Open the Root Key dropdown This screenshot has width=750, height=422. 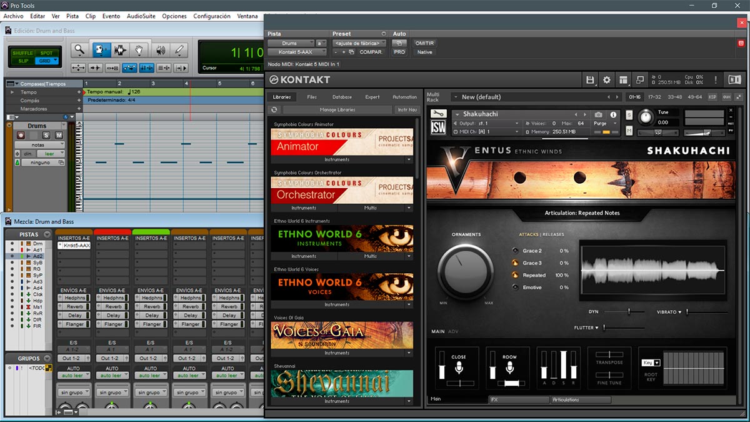(651, 363)
